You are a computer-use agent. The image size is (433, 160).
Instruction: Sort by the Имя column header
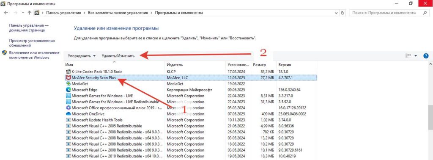(114, 65)
